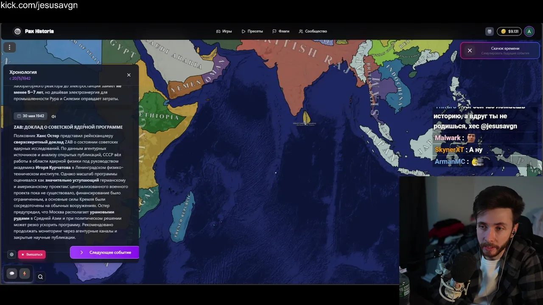Image resolution: width=543 pixels, height=305 pixels.
Task: Open the three-dot map menu
Action: click(x=9, y=47)
